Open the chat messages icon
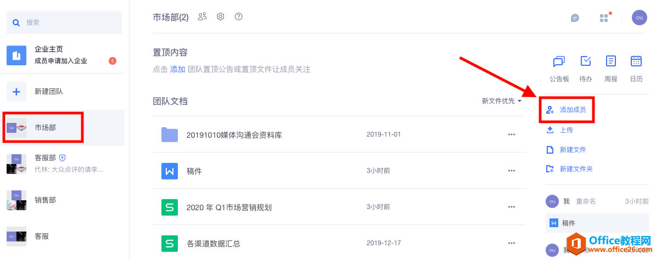The height and width of the screenshot is (259, 656). pyautogui.click(x=575, y=18)
